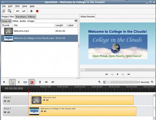Open the window menu icon in title bar
Screen dimensions: 156x120
pos(2,2)
